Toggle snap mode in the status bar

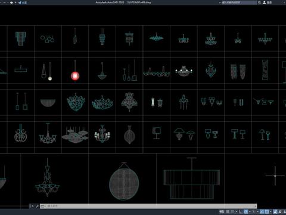pos(232,211)
